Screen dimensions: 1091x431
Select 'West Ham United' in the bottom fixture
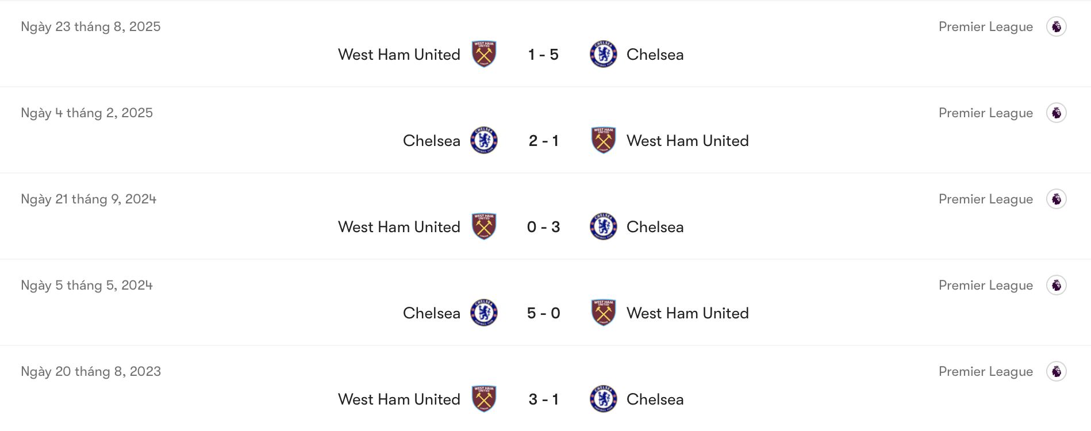(399, 399)
